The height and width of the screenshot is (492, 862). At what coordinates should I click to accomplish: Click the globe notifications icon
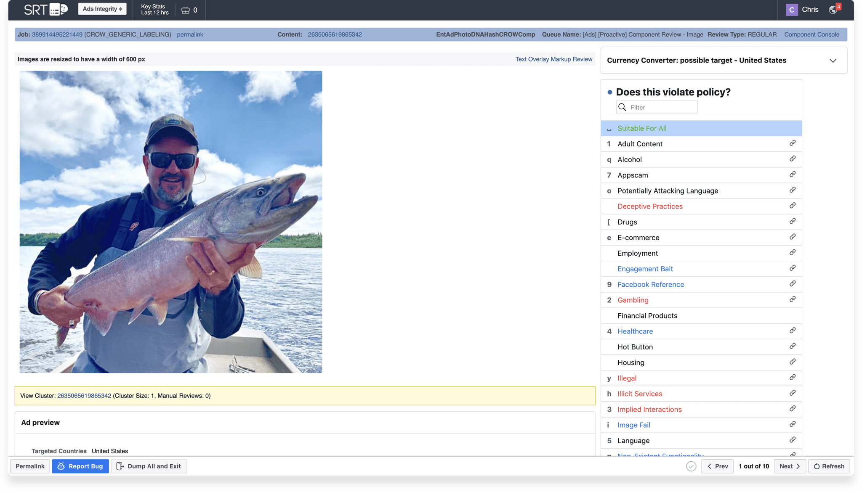tap(833, 10)
